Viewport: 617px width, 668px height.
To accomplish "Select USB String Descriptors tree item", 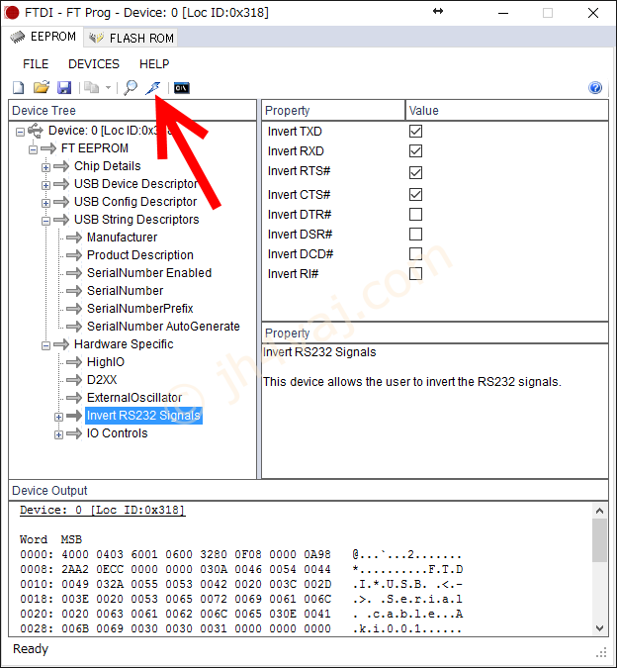I will [136, 220].
